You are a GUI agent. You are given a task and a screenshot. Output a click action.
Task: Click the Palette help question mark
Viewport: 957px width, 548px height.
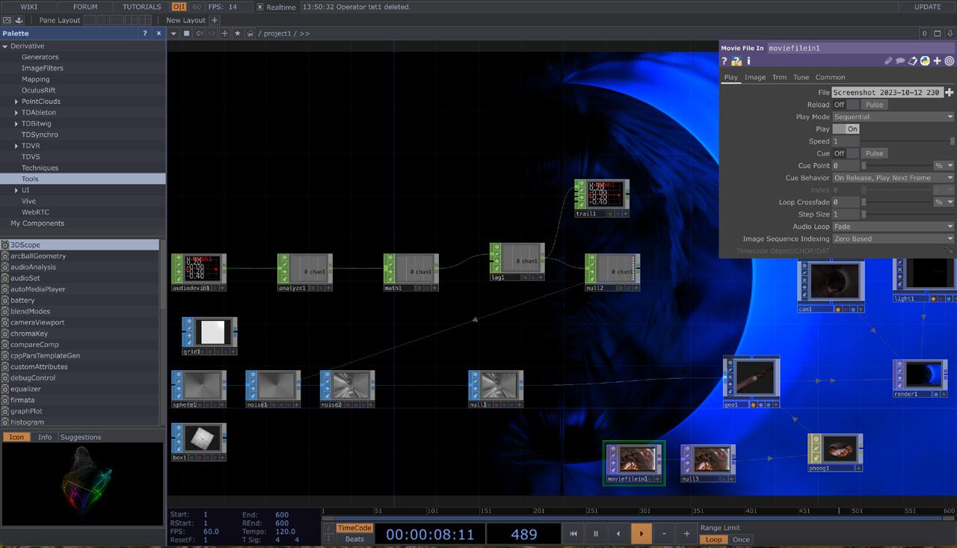point(145,34)
